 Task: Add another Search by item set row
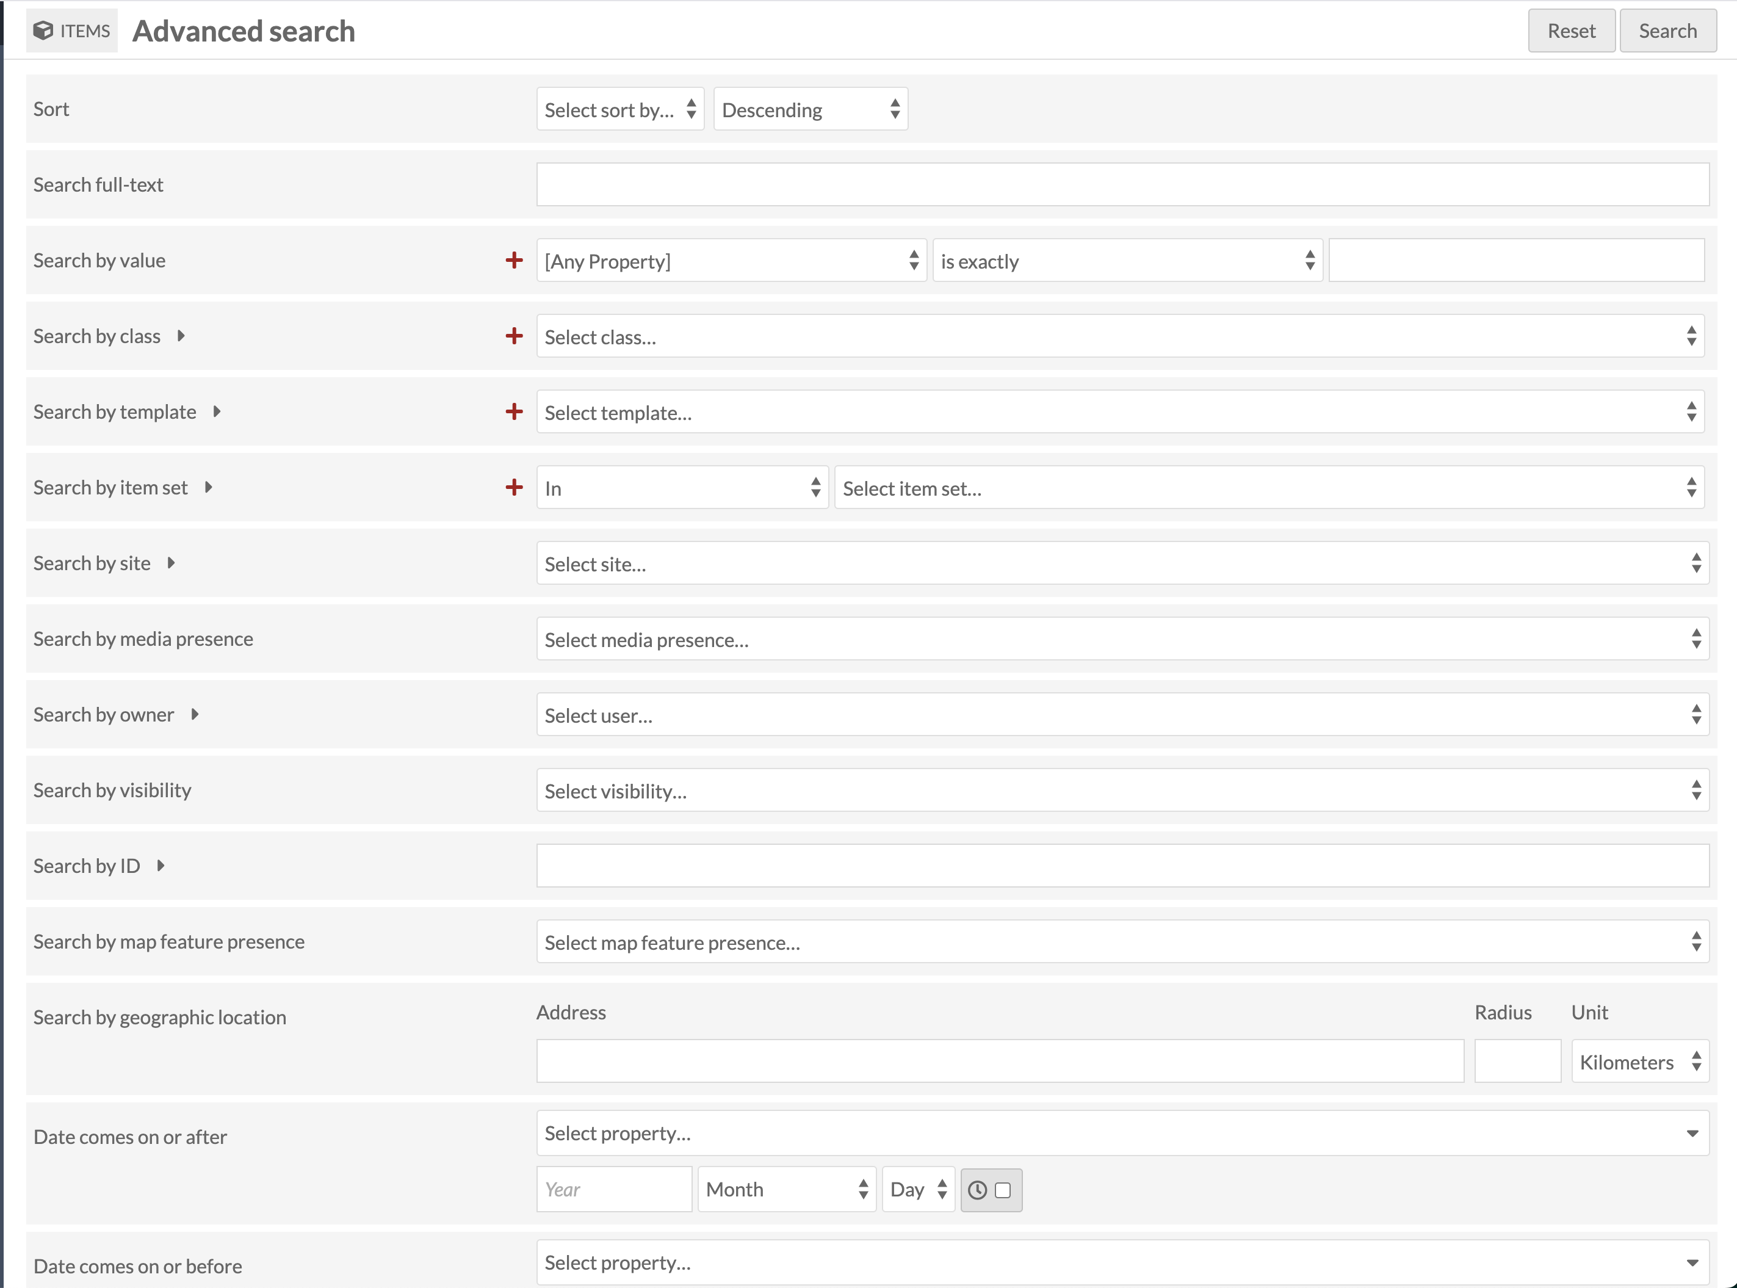pyautogui.click(x=514, y=487)
